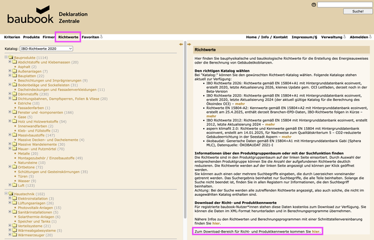Open the Firmen menu item
374x240 pixels.
(49, 37)
